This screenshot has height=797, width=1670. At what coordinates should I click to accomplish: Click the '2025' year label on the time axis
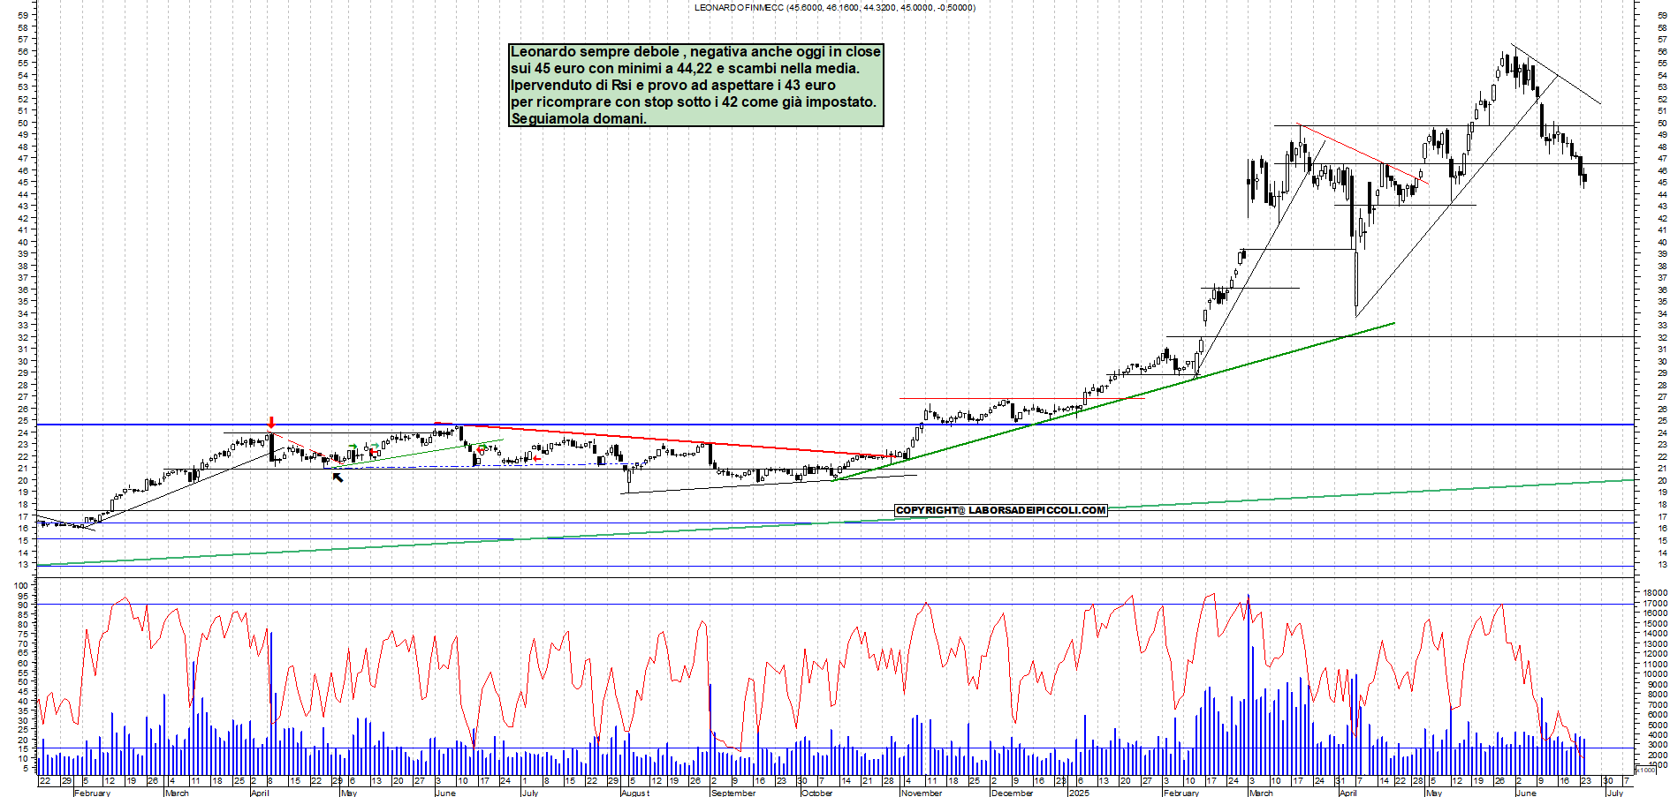[1079, 793]
